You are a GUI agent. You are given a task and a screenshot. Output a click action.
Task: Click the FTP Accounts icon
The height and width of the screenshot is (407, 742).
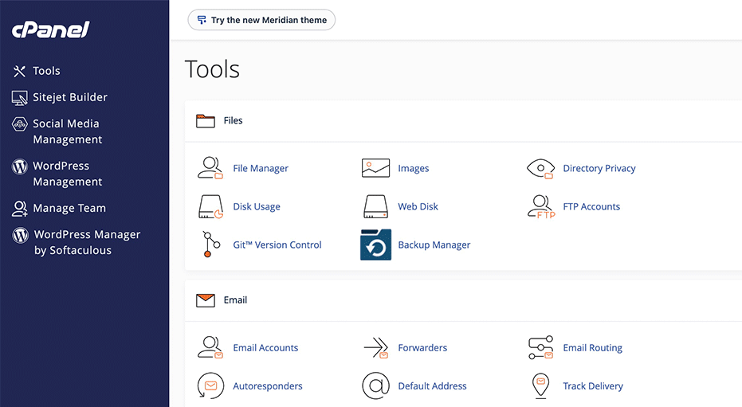coord(541,207)
